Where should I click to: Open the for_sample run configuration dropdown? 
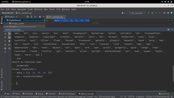137,13
